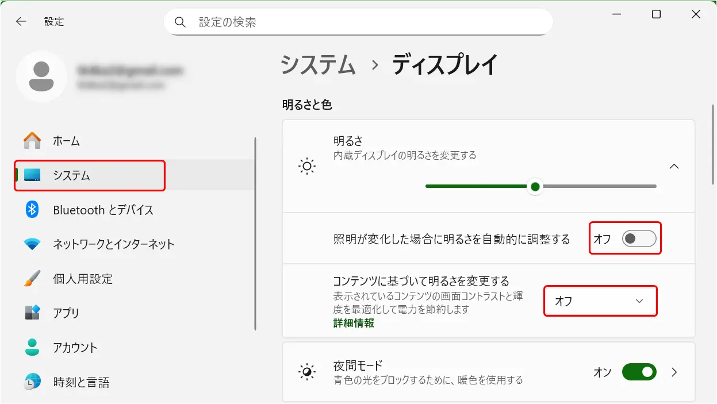The image size is (717, 404).
Task: Click the Apps icon in sidebar
Action: click(x=32, y=313)
